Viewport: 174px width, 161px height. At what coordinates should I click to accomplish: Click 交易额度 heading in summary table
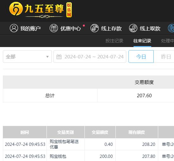(144, 82)
